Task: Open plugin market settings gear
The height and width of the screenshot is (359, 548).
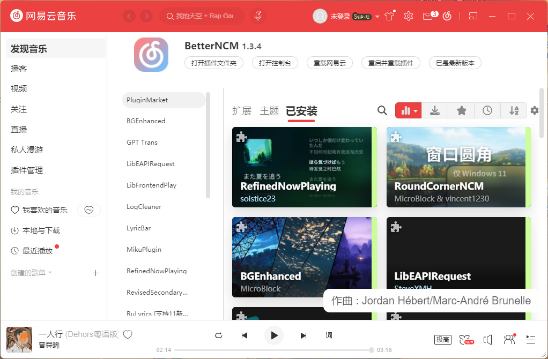Action: click(535, 111)
